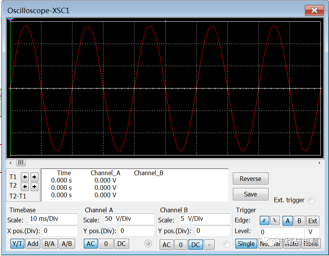329x256 pixels.
Task: Click Channel B radio indicator
Action: coord(226,244)
